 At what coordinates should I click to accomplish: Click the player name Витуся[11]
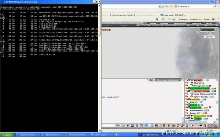(196, 113)
